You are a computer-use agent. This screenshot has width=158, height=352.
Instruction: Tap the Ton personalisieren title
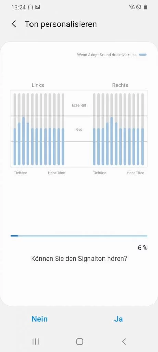61,24
